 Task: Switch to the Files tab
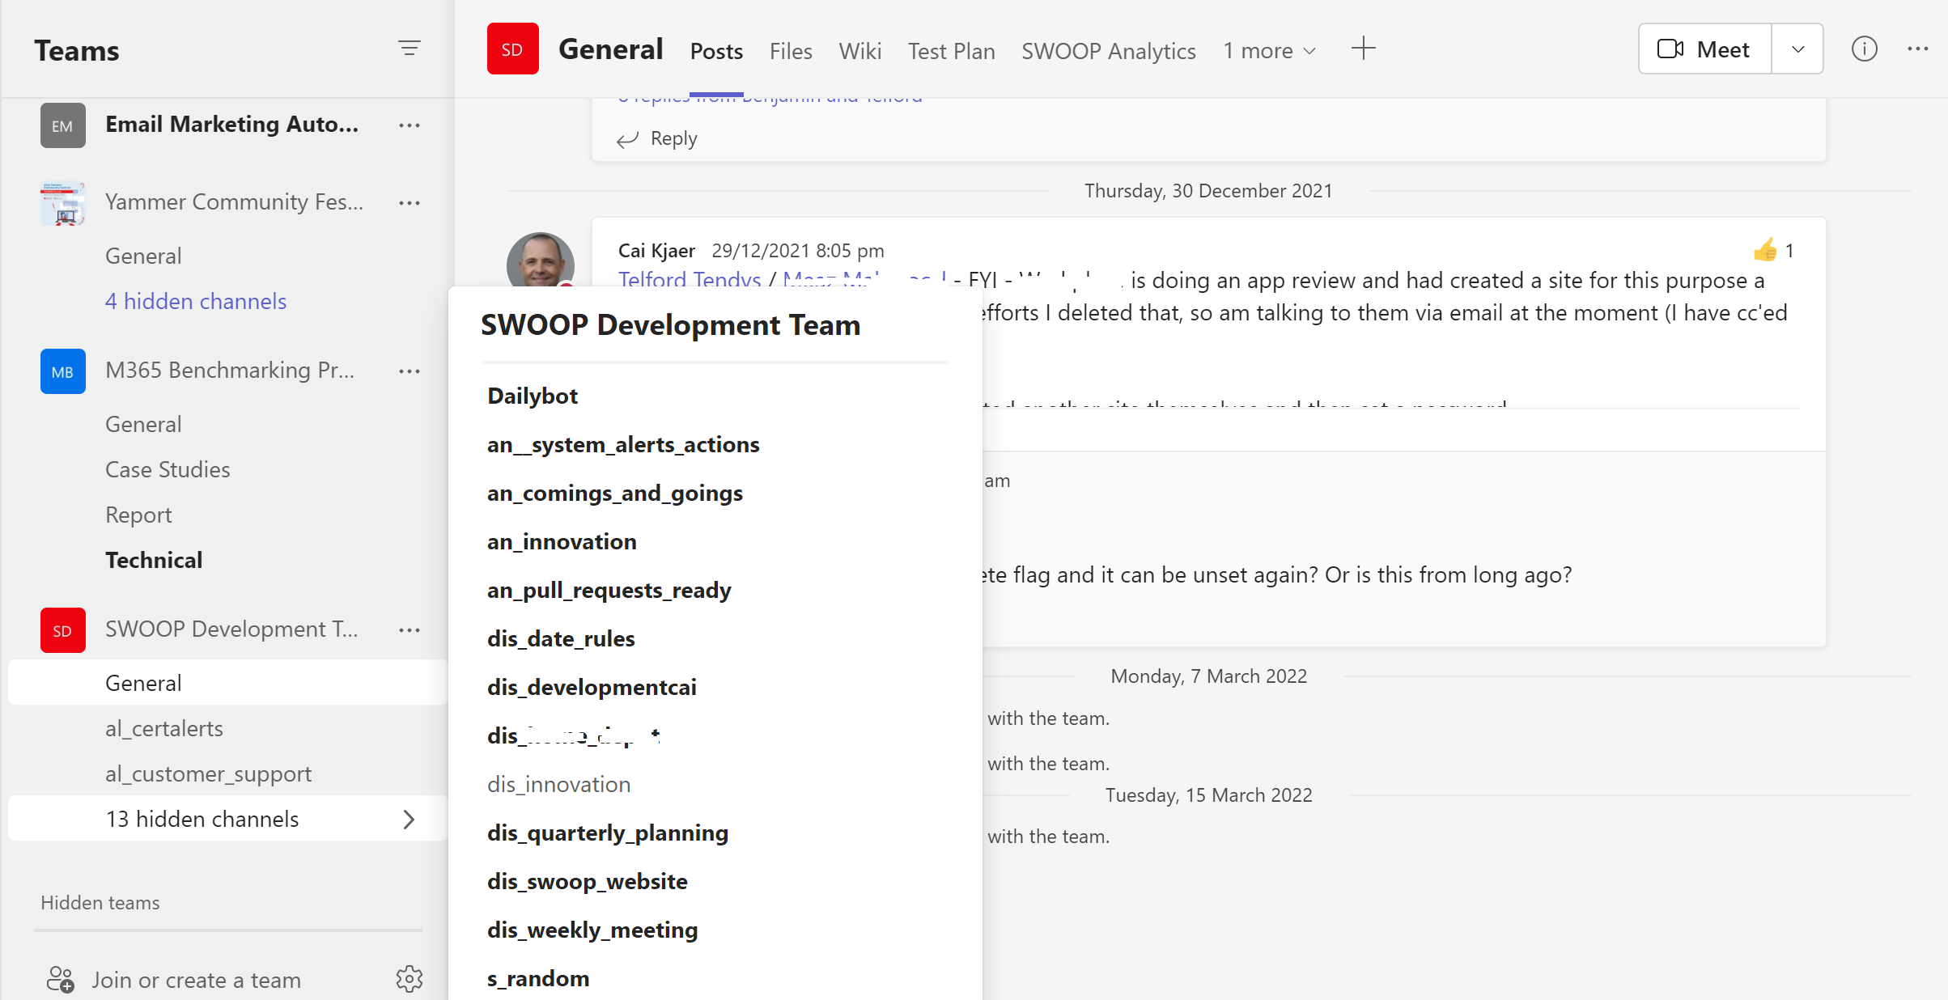click(x=791, y=51)
